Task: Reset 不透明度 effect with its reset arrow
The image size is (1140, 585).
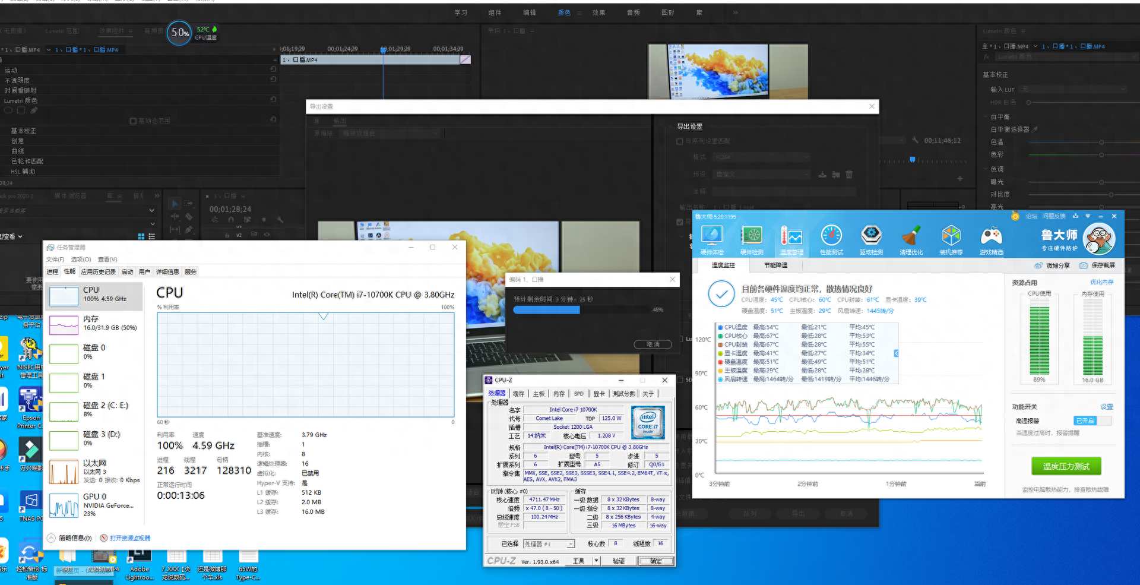Action: [273, 79]
